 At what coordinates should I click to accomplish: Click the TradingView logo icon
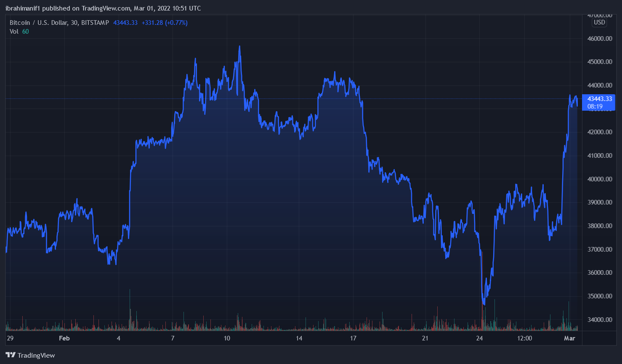11,355
